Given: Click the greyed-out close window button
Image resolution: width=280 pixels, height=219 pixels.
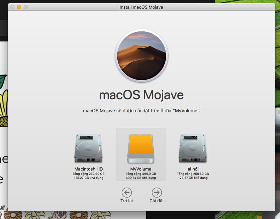Looking at the screenshot, I should click(x=12, y=7).
